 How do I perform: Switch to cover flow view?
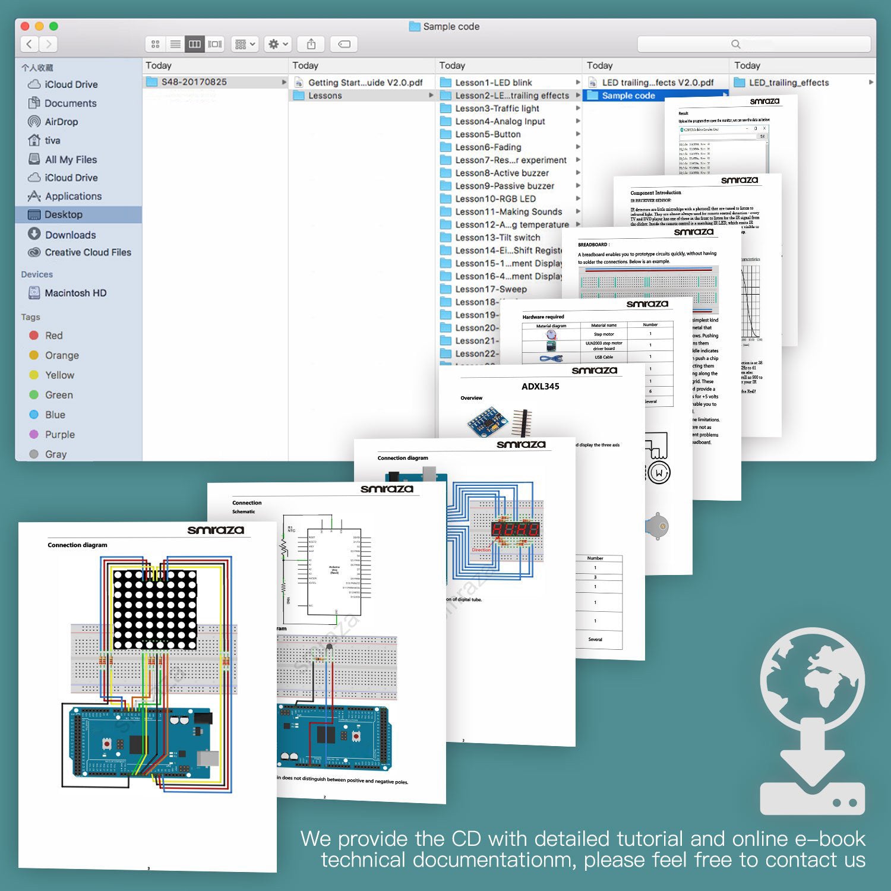[x=215, y=44]
